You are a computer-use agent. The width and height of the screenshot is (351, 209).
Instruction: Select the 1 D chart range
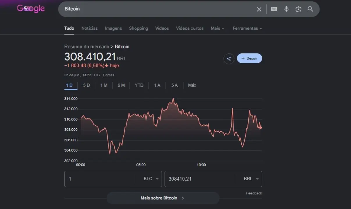[x=69, y=85]
